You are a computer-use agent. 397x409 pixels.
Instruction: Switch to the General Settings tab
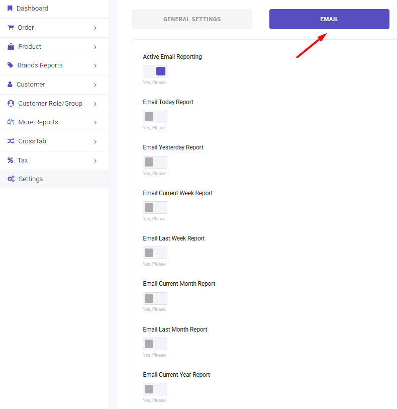tap(192, 19)
